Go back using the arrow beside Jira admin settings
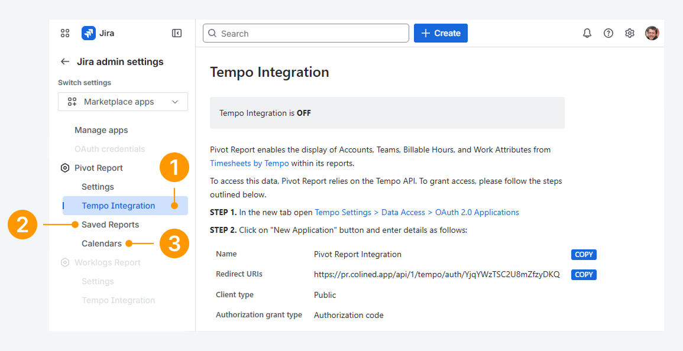Screen dimensions: 683x351 click(x=65, y=61)
